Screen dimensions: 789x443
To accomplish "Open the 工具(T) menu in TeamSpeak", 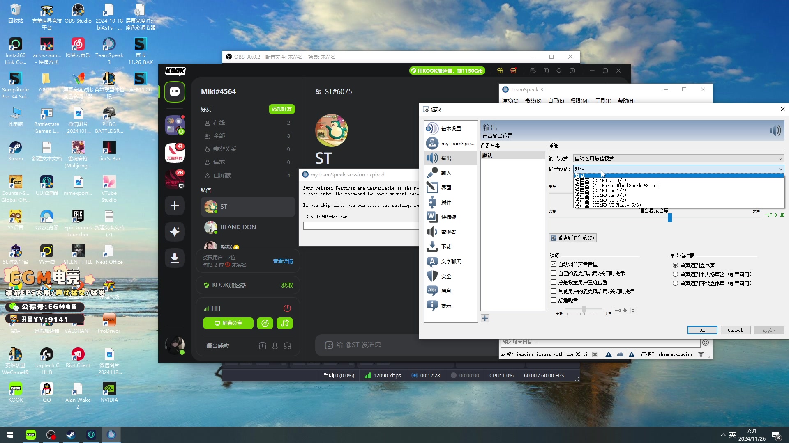I will (x=603, y=101).
